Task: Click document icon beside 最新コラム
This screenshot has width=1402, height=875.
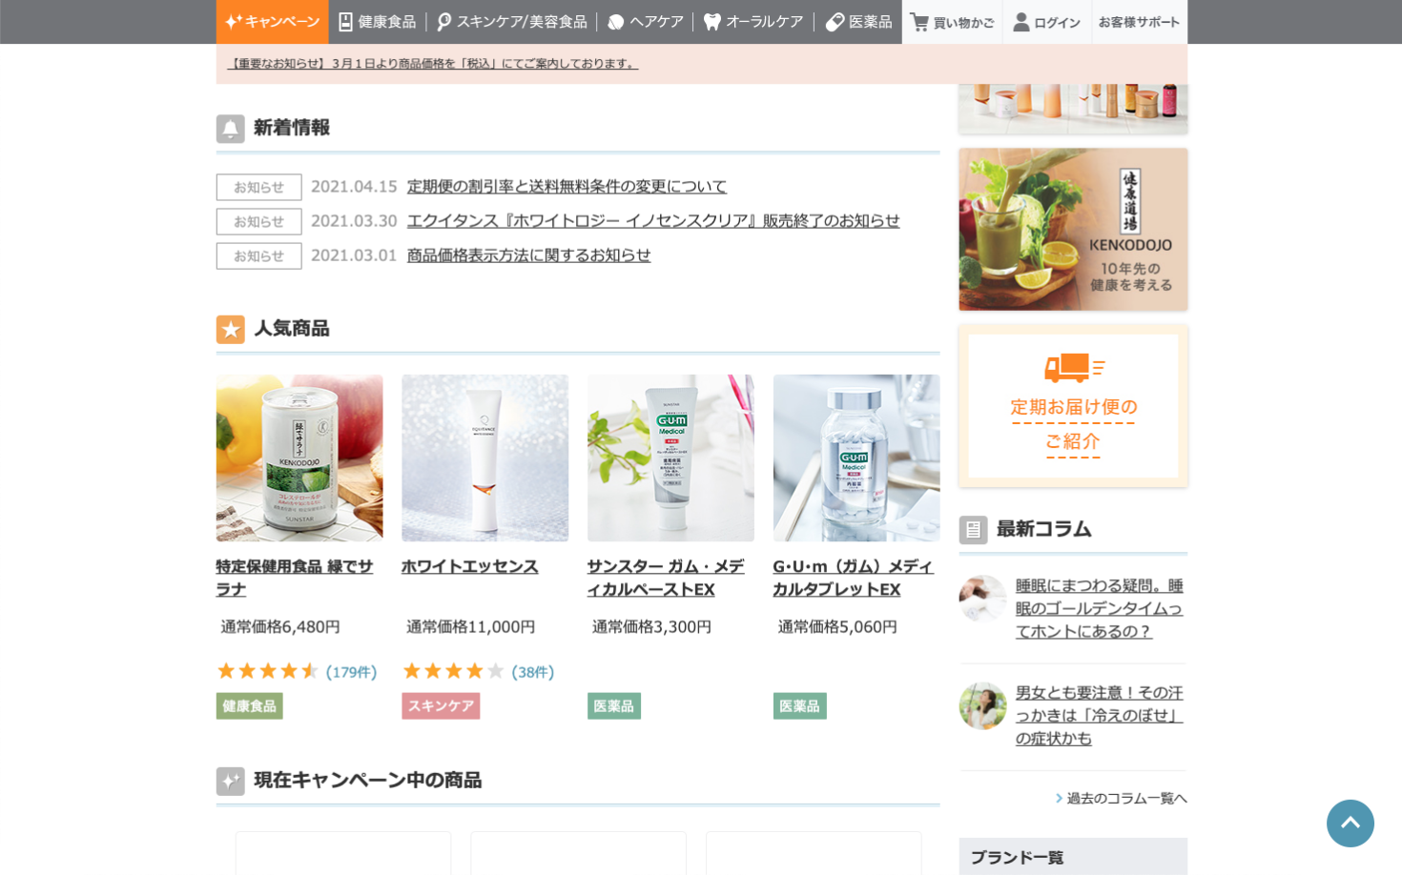Action: click(973, 530)
